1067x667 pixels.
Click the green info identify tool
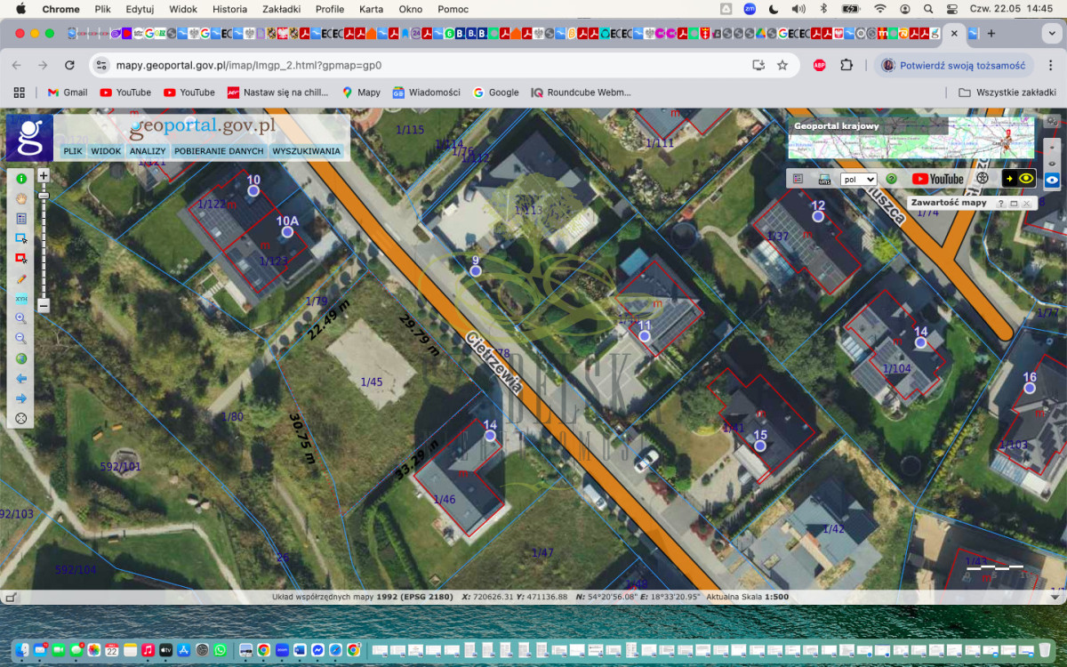coord(21,179)
